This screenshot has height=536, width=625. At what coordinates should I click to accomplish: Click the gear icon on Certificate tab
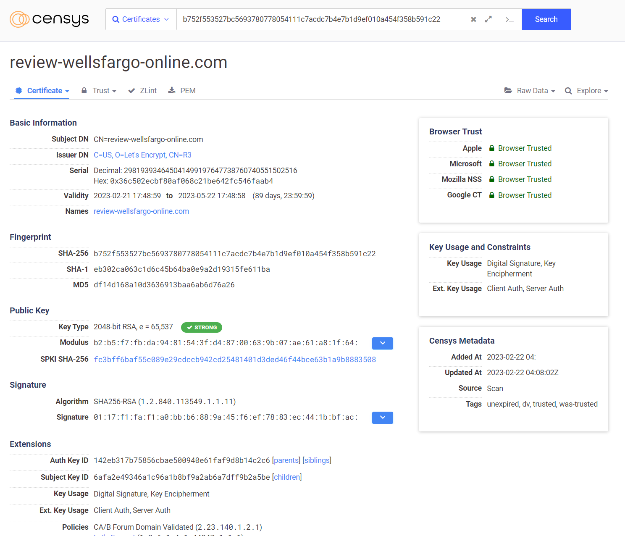pos(18,90)
